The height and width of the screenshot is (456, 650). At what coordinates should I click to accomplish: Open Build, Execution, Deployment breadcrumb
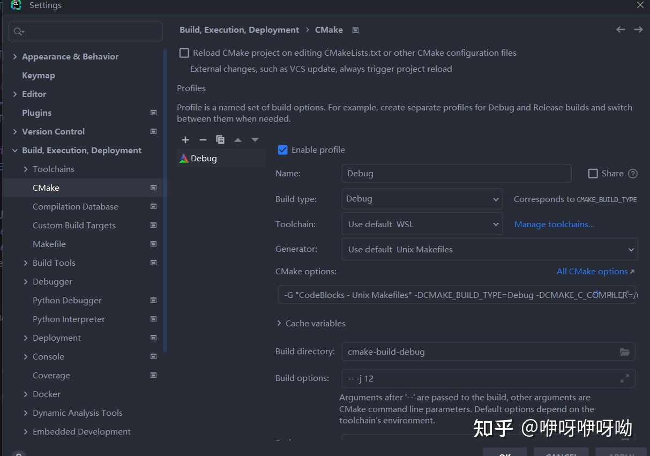point(239,29)
